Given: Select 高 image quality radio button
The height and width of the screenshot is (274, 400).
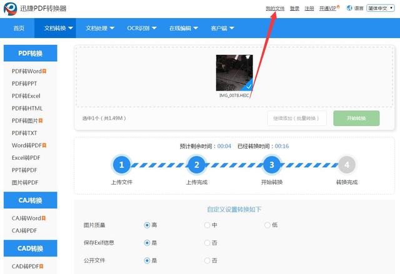Looking at the screenshot, I should click(x=147, y=225).
